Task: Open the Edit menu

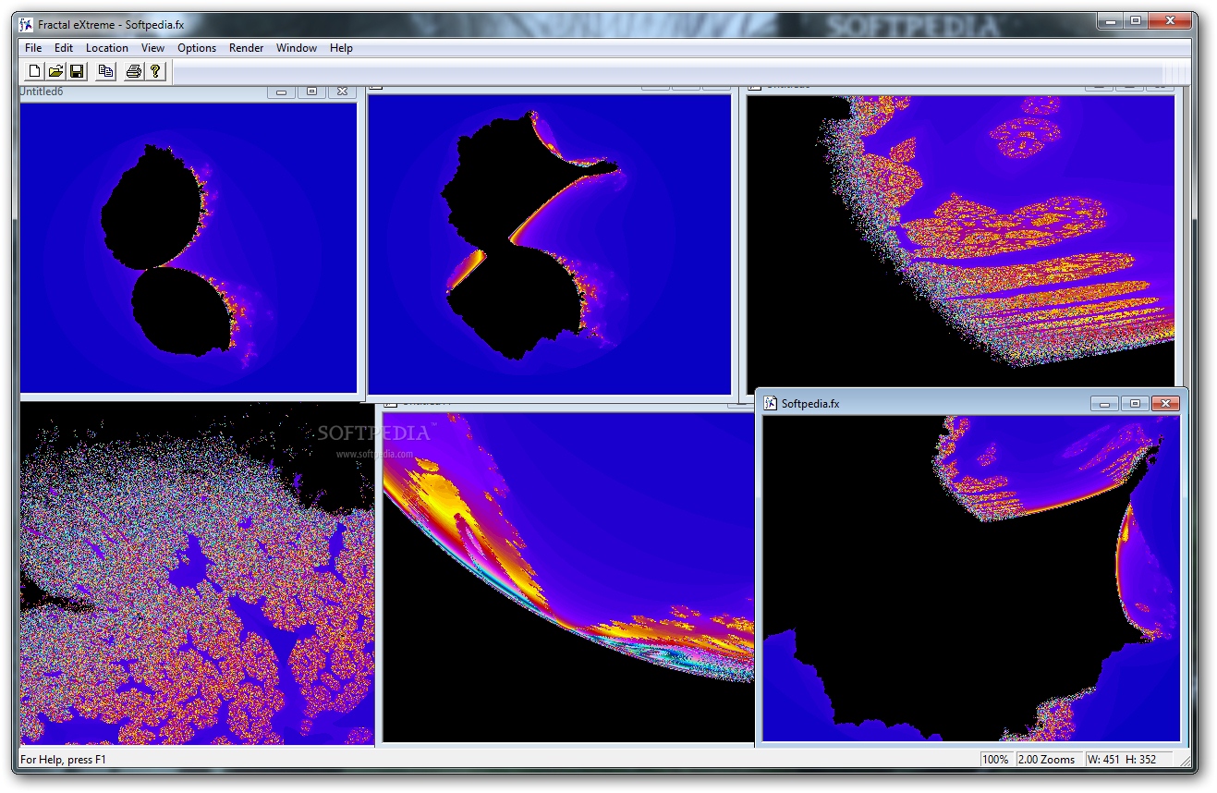Action: pyautogui.click(x=64, y=48)
